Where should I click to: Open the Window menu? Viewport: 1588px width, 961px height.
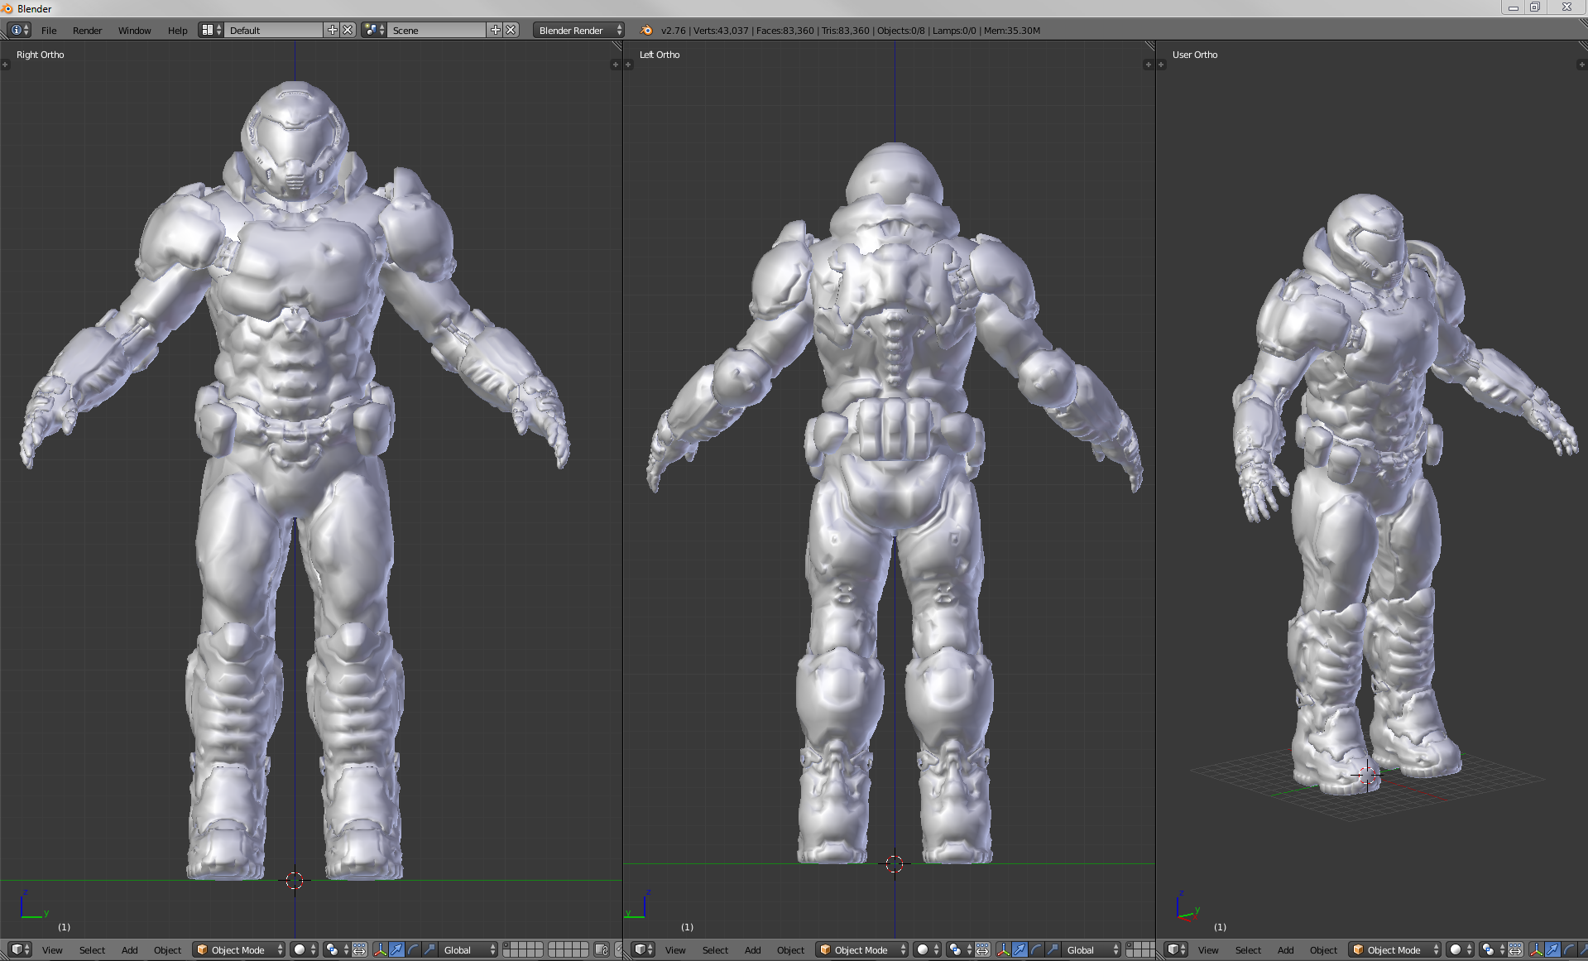point(134,30)
